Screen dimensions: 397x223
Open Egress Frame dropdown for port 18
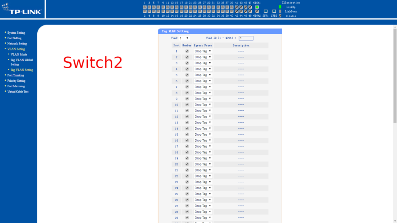(x=203, y=152)
